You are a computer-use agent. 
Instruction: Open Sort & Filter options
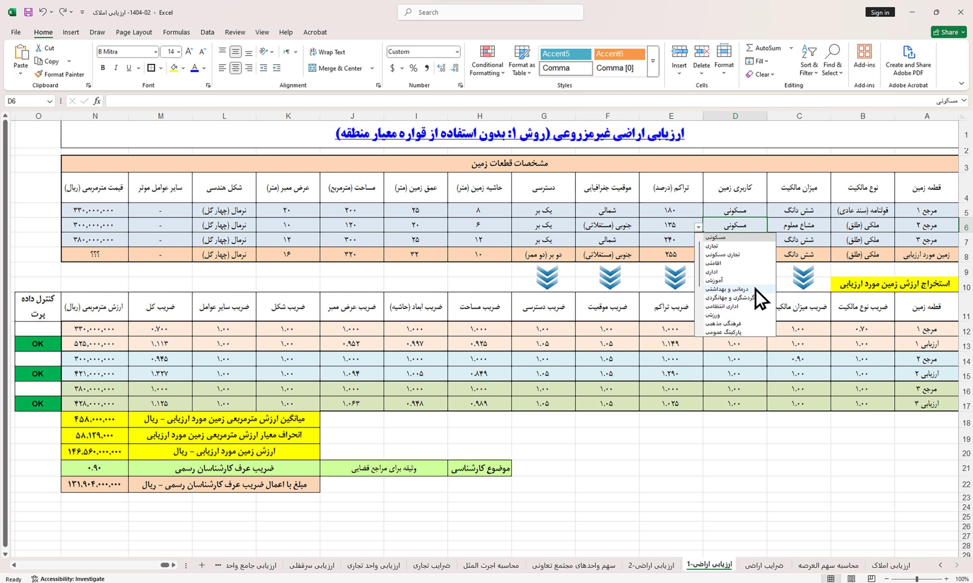(x=809, y=60)
